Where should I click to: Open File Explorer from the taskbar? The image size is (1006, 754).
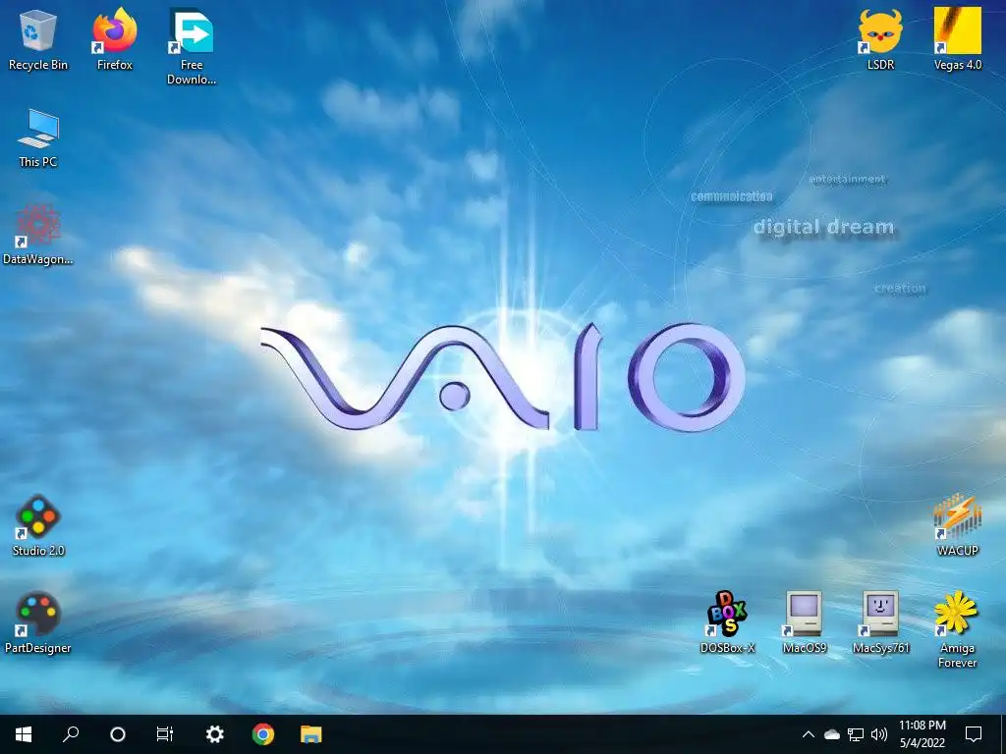pyautogui.click(x=311, y=734)
